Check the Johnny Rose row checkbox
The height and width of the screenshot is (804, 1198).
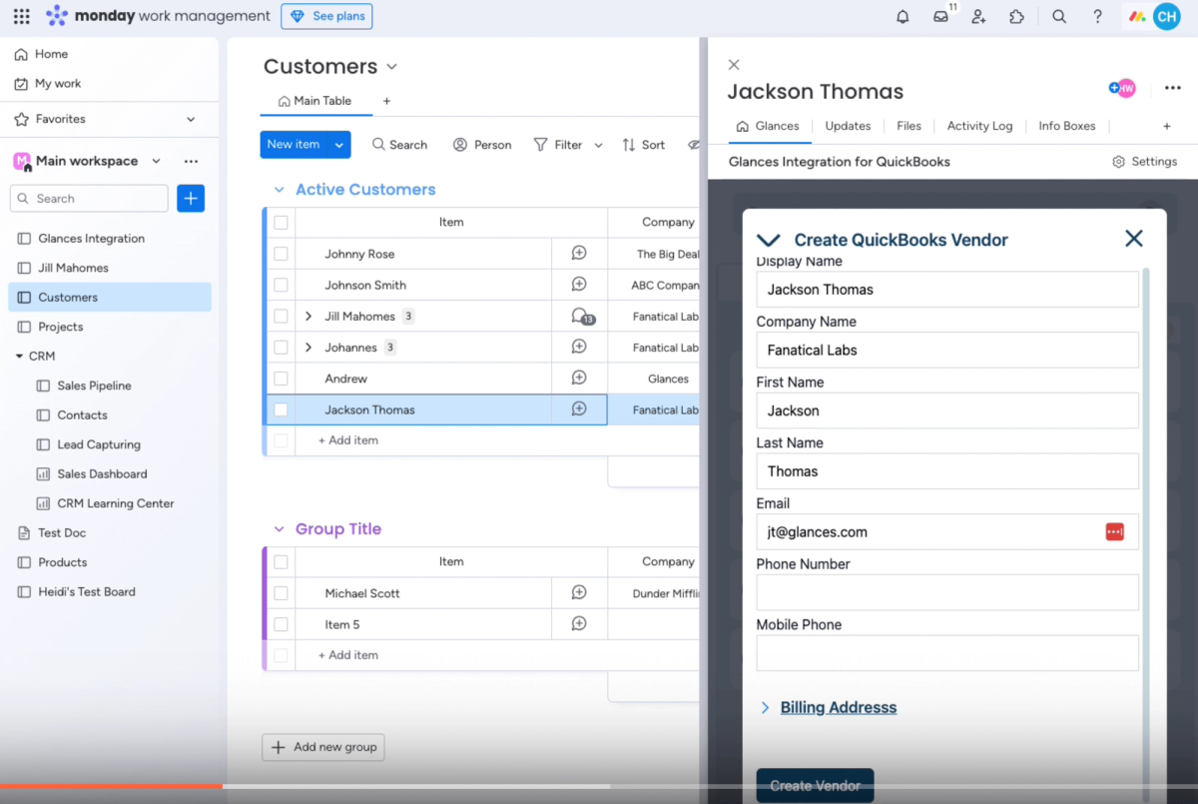[281, 254]
